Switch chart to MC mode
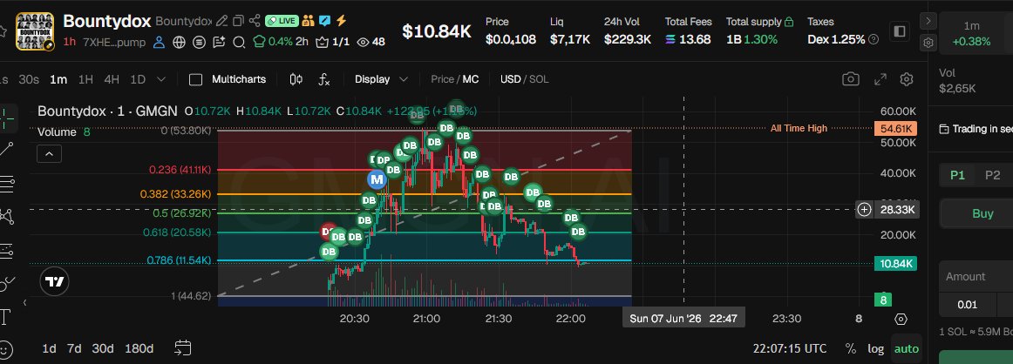Screen dimensions: 1013x364 (471, 79)
